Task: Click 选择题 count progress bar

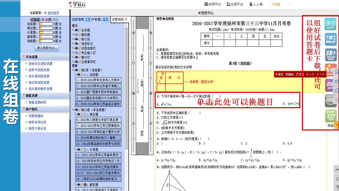Action: pos(46,24)
